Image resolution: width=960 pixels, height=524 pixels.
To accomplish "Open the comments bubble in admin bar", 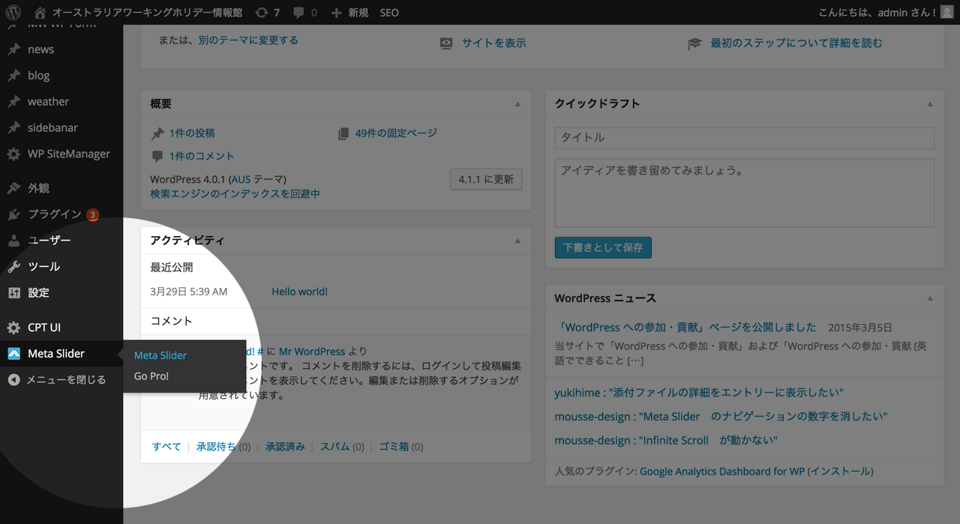I will coord(299,13).
